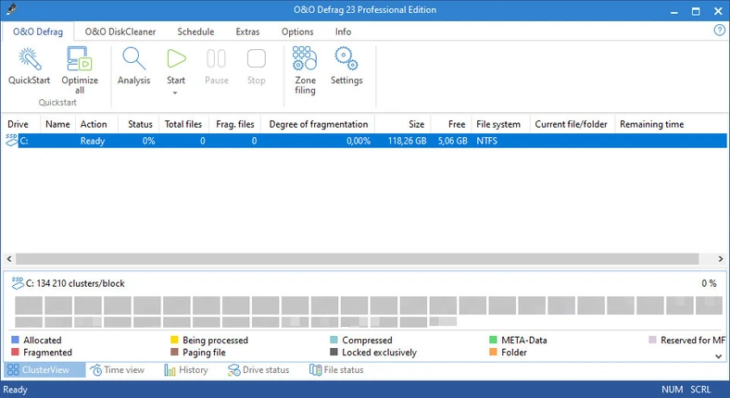The width and height of the screenshot is (730, 398).
Task: Click the brown Paging file swatch
Action: 174,352
